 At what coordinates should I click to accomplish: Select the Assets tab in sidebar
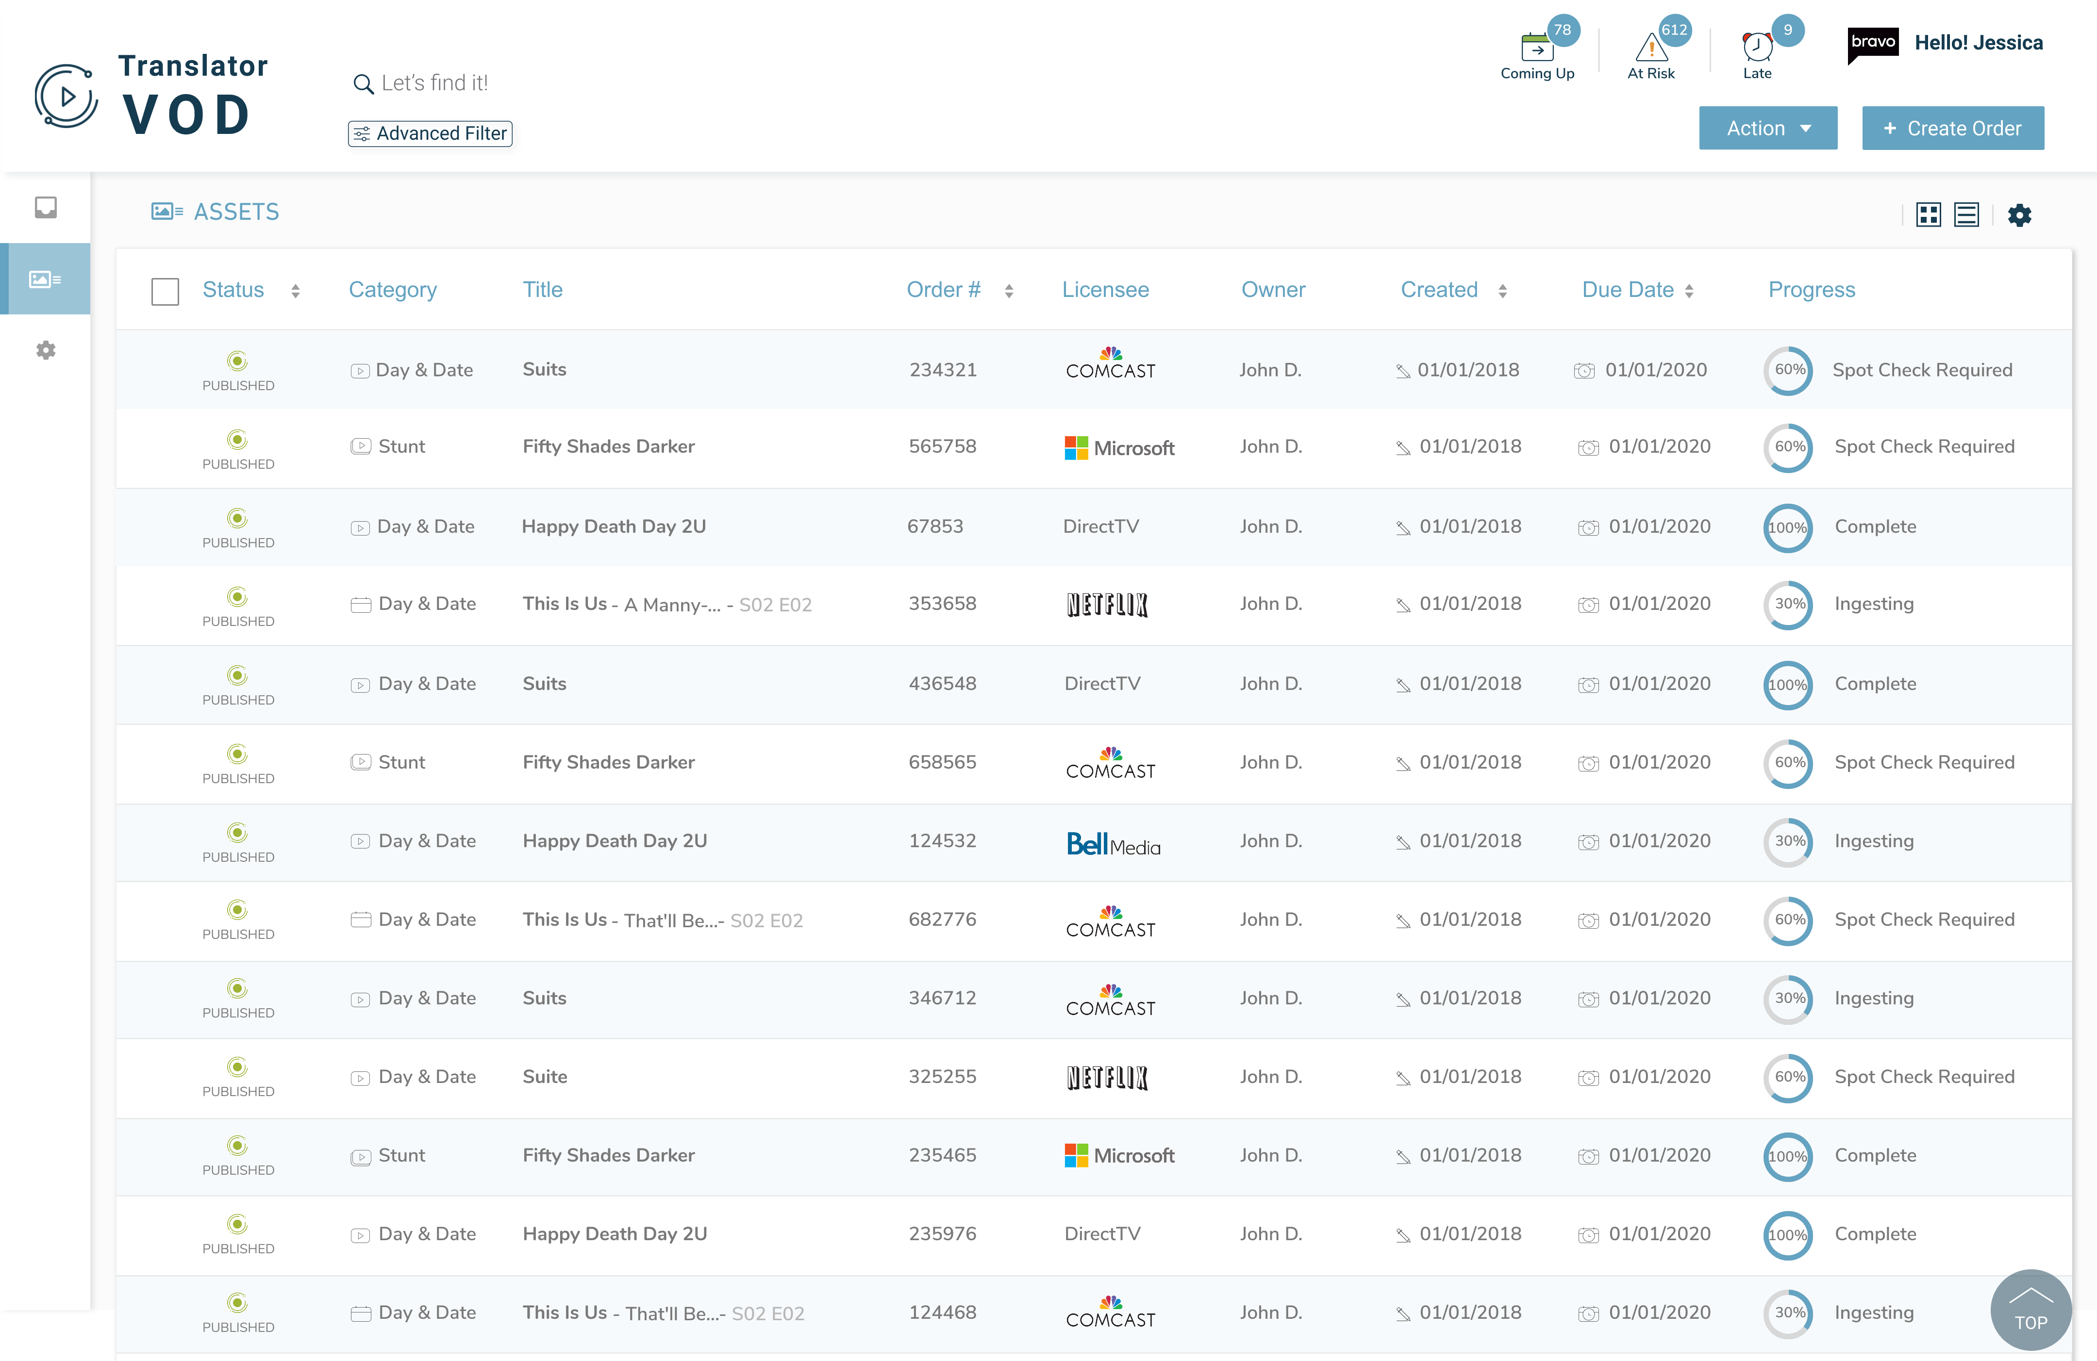tap(46, 279)
